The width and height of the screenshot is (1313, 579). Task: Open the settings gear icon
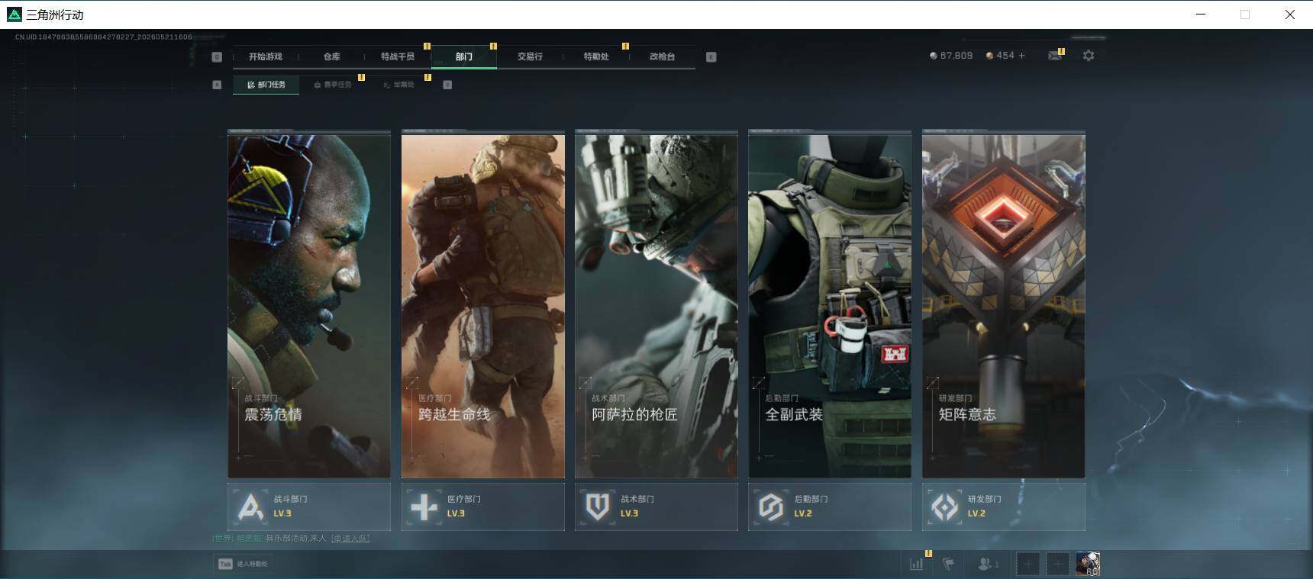pos(1089,56)
